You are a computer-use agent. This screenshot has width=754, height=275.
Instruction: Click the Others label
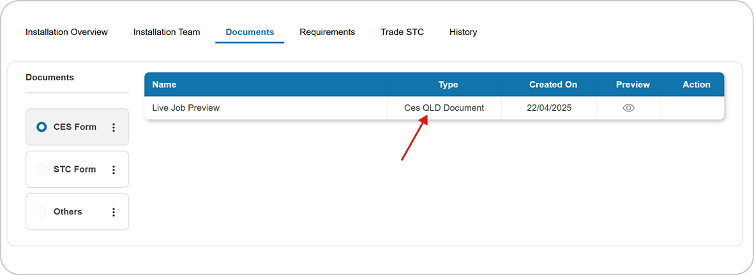68,211
